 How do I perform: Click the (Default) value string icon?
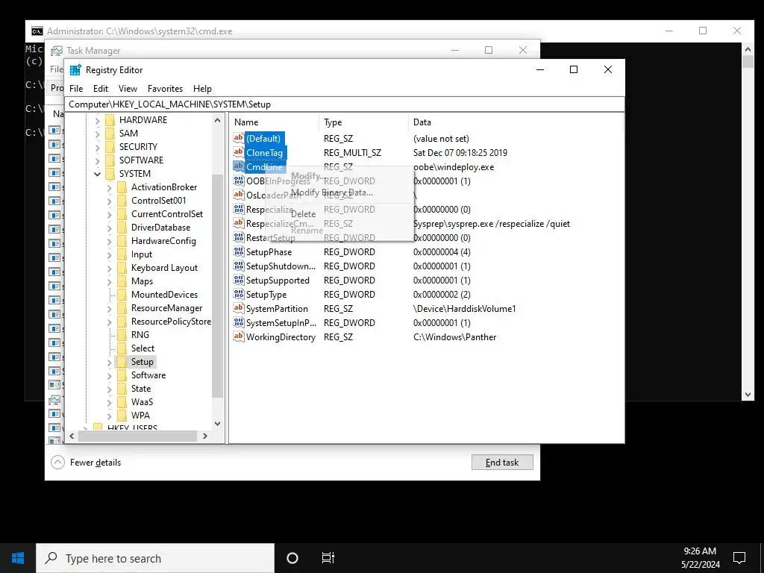point(238,138)
